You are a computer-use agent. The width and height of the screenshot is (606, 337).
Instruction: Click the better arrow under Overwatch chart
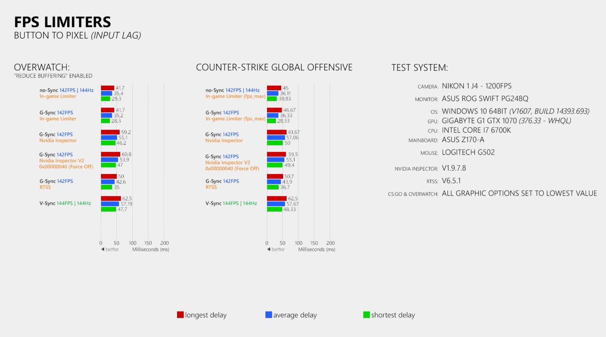click(x=103, y=249)
